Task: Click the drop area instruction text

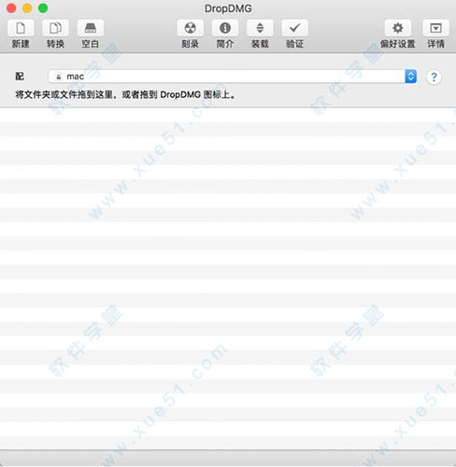Action: pos(125,94)
